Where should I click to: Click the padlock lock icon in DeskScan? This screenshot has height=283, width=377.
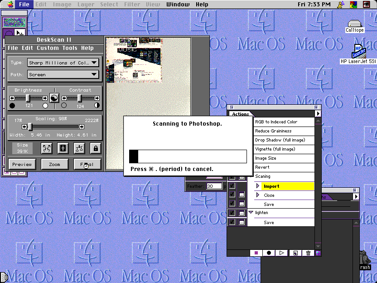point(95,148)
